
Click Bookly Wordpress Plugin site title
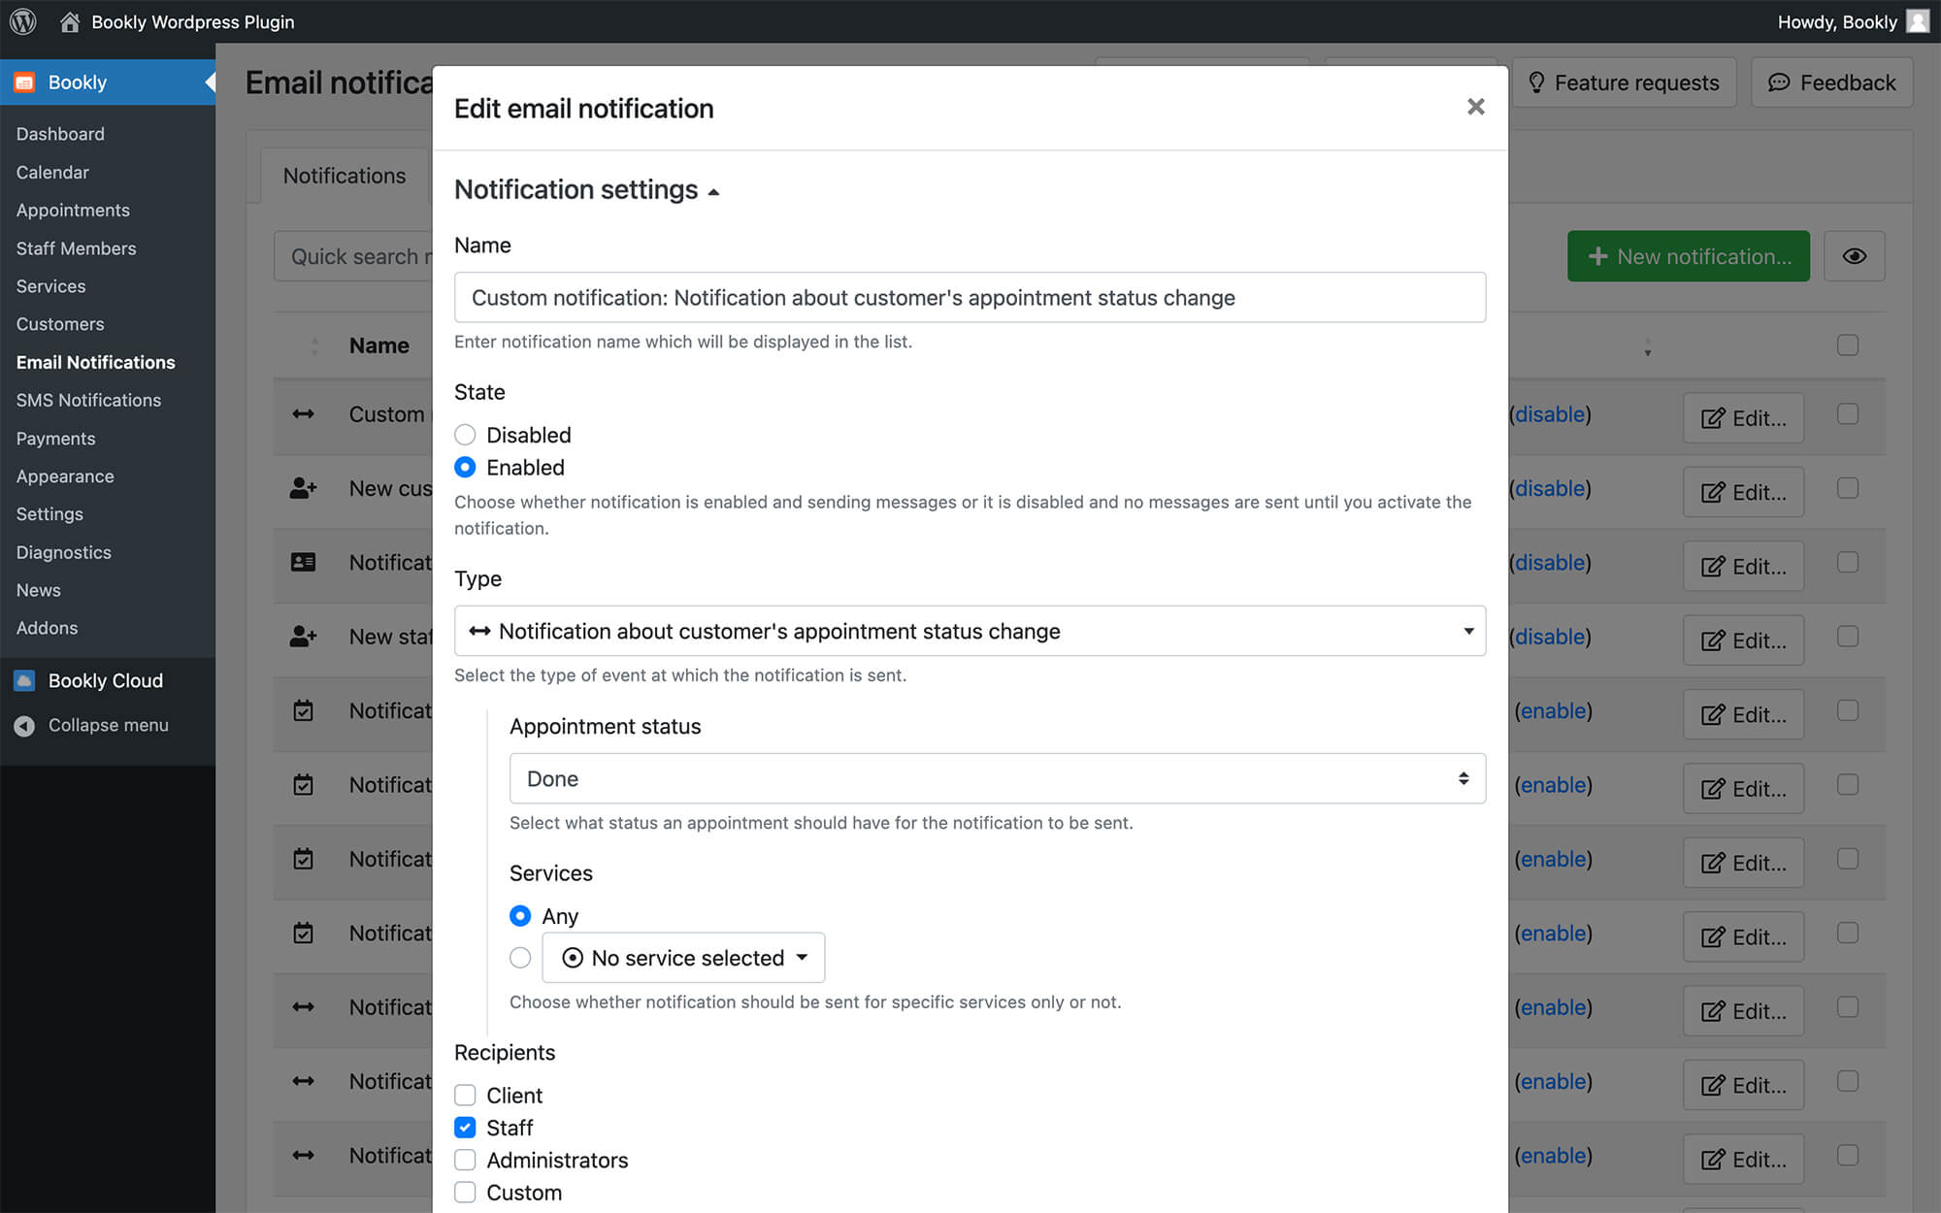point(192,21)
